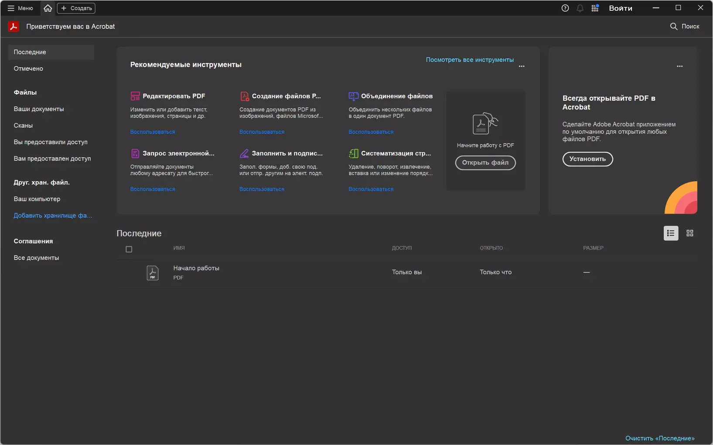Viewport: 713px width, 445px height.
Task: Minimize the Acrobat window
Action: click(x=656, y=8)
